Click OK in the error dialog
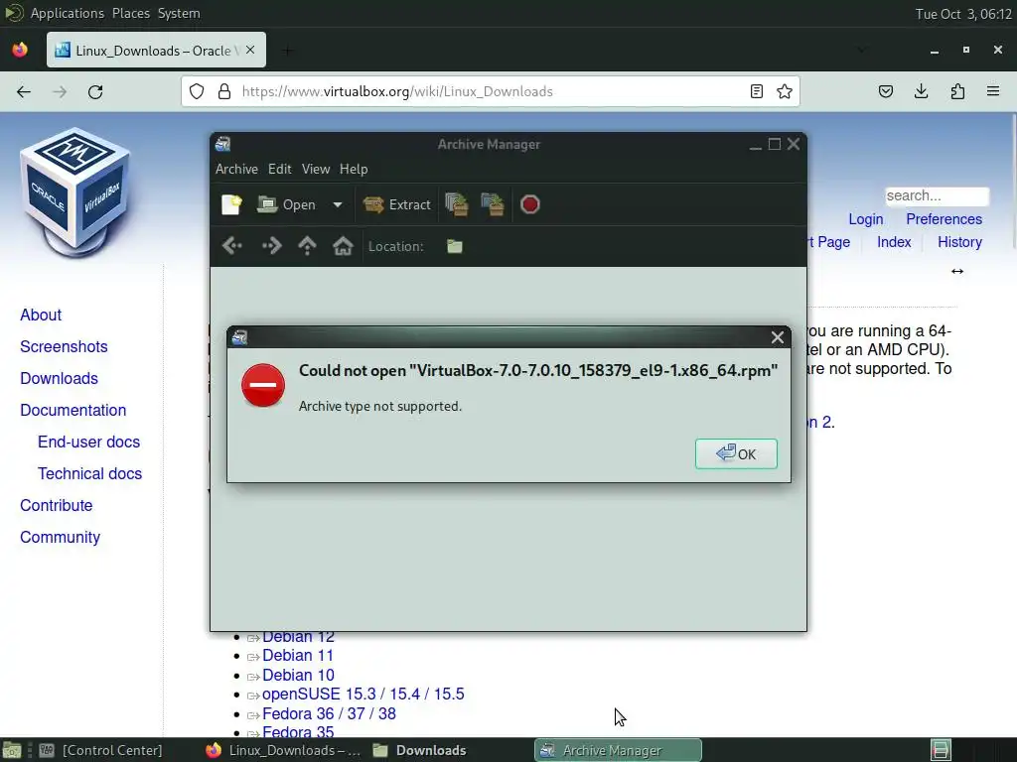Image resolution: width=1017 pixels, height=762 pixels. (x=736, y=454)
